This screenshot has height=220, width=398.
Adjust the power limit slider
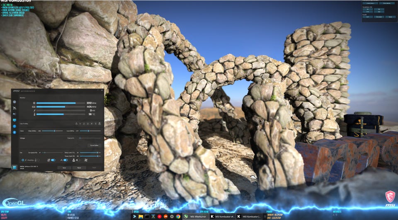pos(90,156)
